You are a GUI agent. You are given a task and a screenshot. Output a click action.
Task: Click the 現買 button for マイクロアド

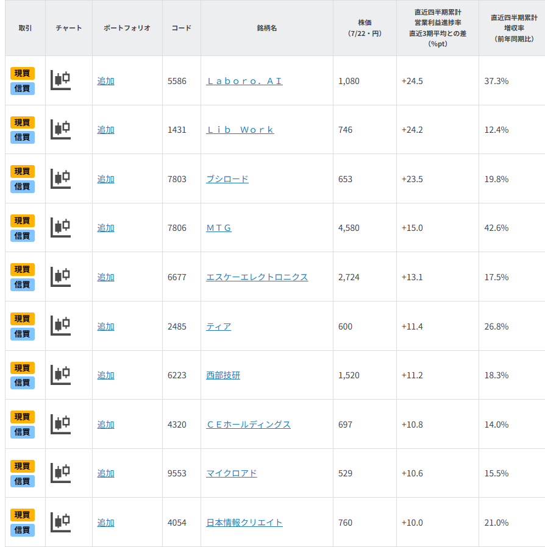[x=23, y=466]
